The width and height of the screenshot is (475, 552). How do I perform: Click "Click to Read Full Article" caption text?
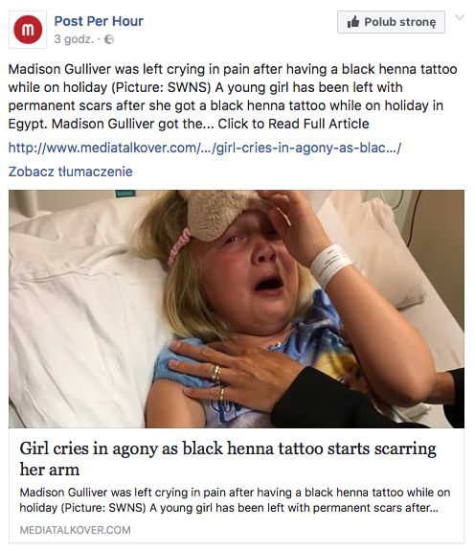pyautogui.click(x=293, y=124)
